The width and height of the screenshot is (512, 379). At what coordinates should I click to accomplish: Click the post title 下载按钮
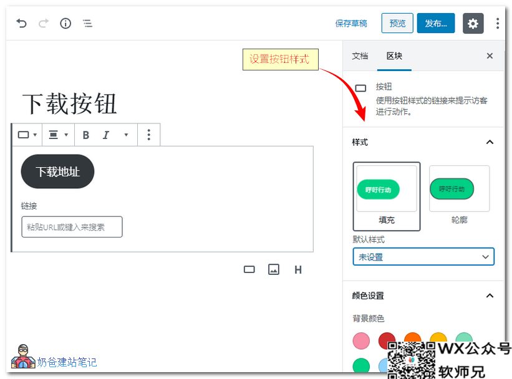point(70,103)
